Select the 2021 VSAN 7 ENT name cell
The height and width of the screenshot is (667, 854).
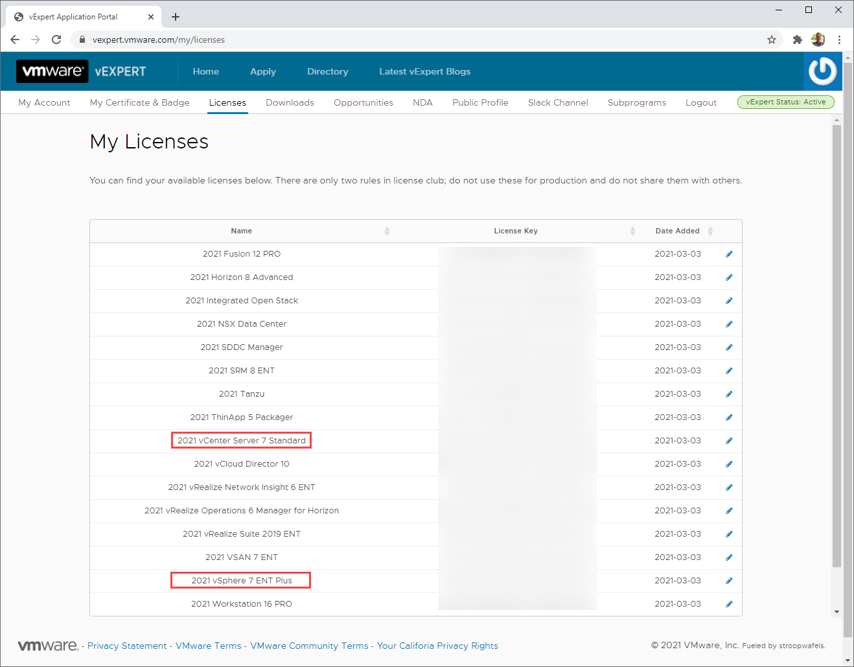point(242,557)
